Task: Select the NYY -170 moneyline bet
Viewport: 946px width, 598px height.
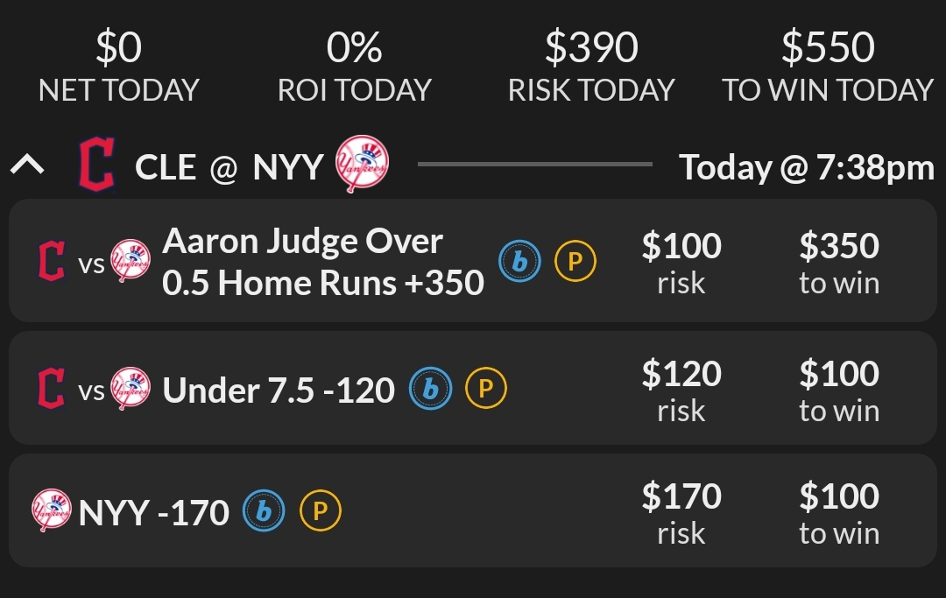Action: tap(154, 513)
